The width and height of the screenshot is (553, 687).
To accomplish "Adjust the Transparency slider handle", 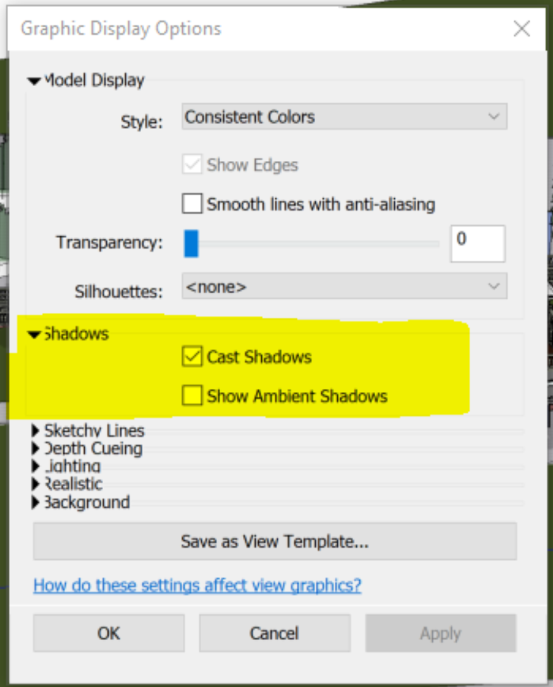I will (192, 244).
